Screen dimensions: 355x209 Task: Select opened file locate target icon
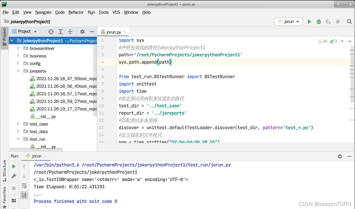(51, 32)
